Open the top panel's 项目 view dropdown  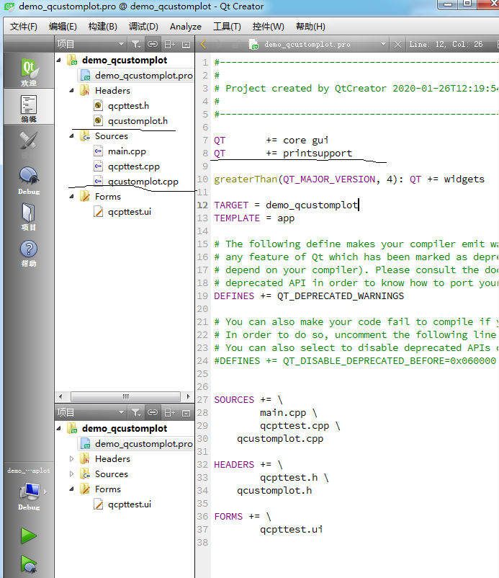(90, 44)
